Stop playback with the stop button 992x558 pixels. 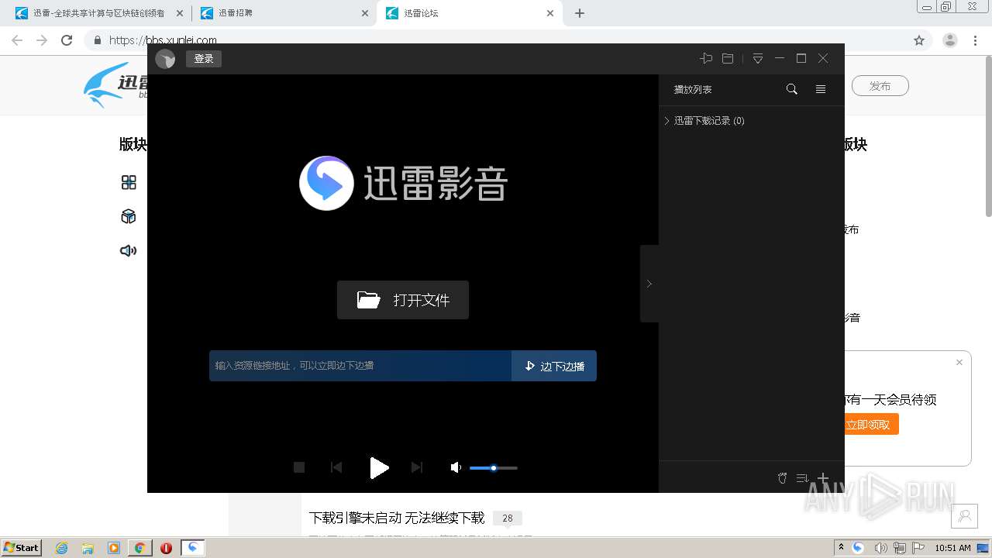click(x=299, y=467)
